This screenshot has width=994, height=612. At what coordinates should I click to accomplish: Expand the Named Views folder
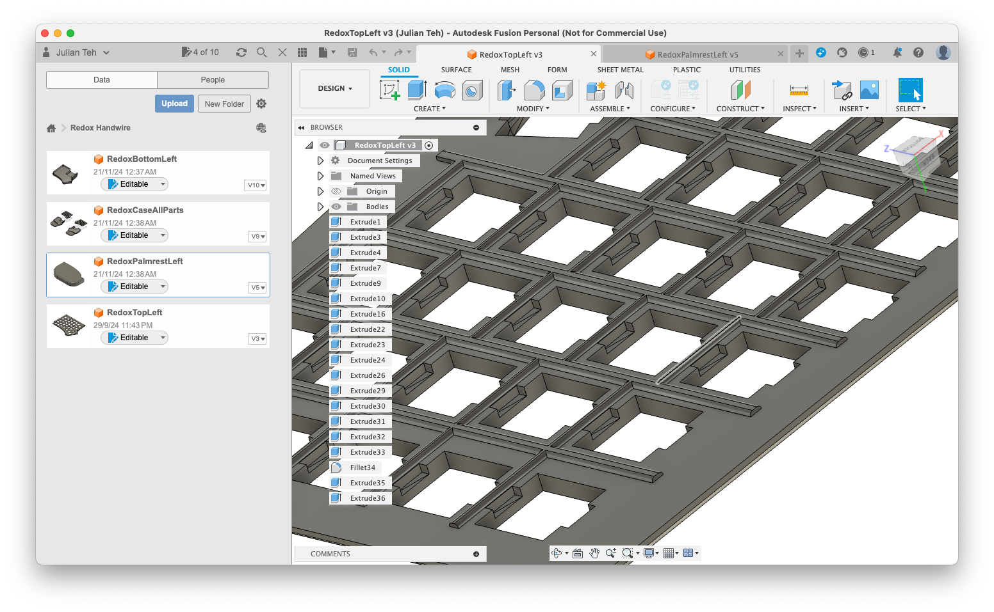point(320,175)
